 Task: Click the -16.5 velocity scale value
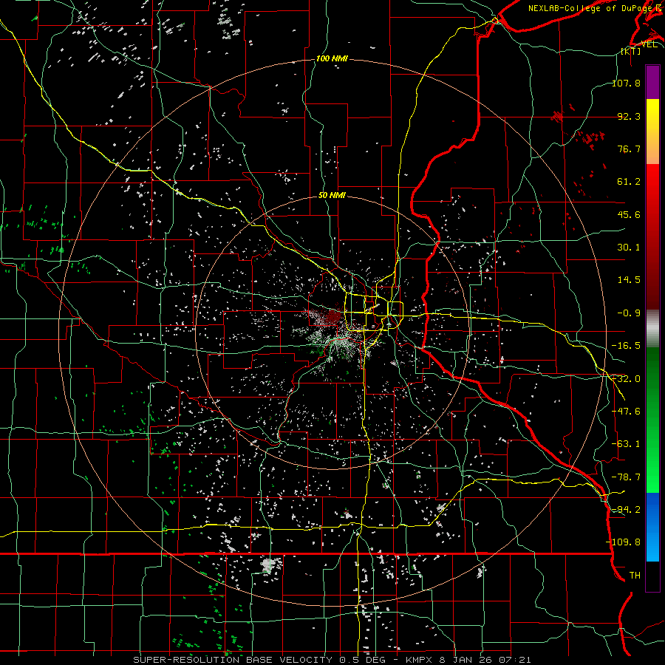tap(627, 346)
